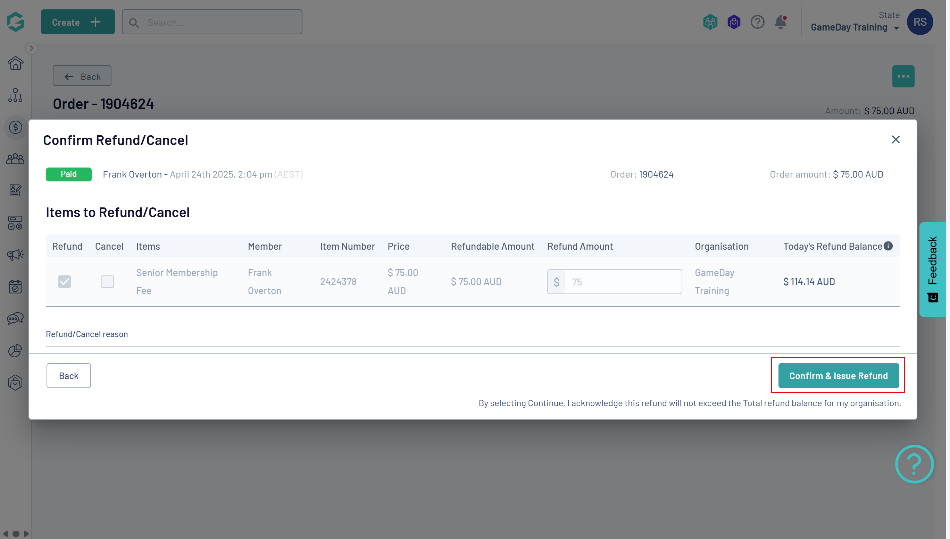This screenshot has height=539, width=950.
Task: Click the Back button in dialog footer
Action: (x=68, y=375)
